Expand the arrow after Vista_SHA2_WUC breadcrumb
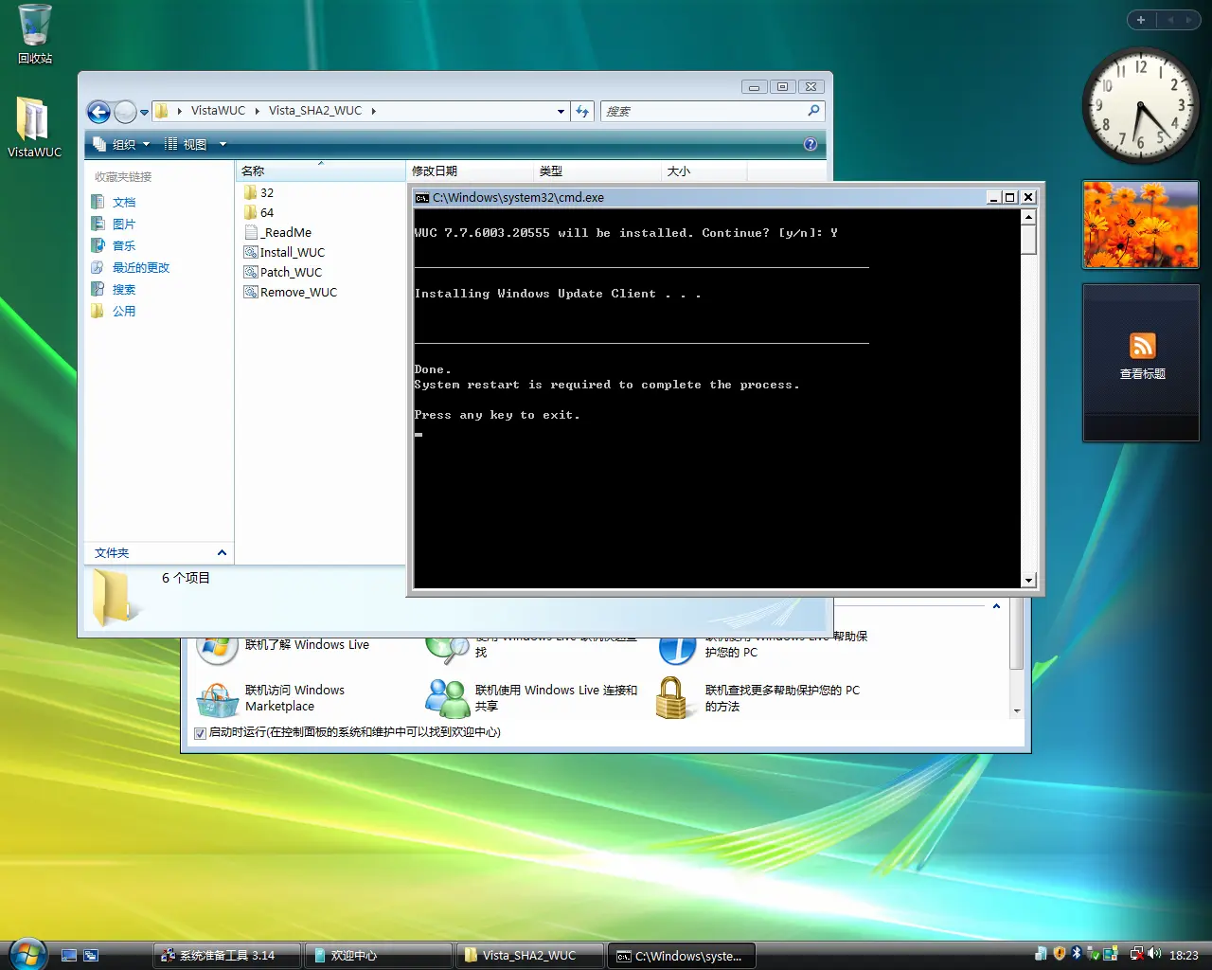Image resolution: width=1212 pixels, height=970 pixels. tap(373, 111)
